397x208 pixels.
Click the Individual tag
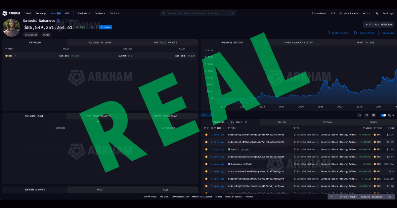click(31, 35)
